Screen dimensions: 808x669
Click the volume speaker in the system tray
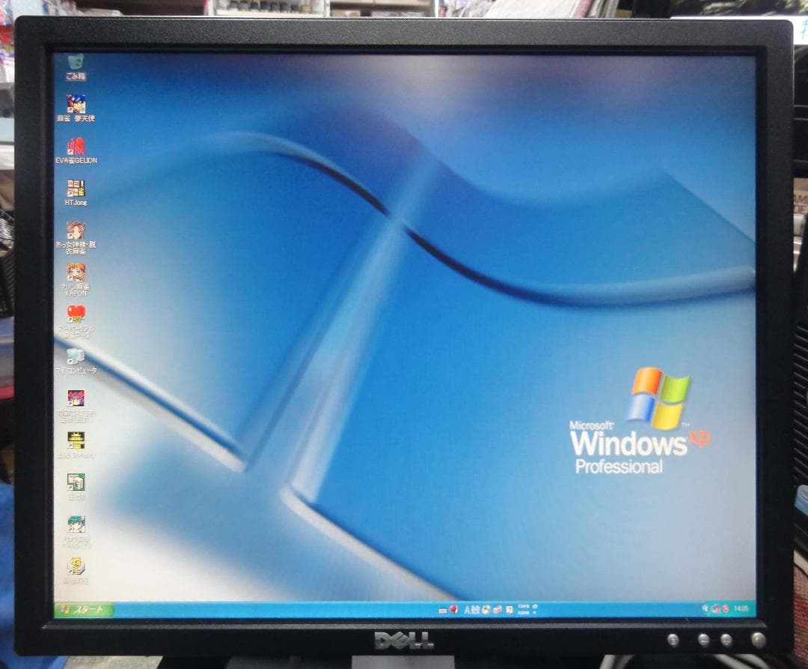(706, 608)
